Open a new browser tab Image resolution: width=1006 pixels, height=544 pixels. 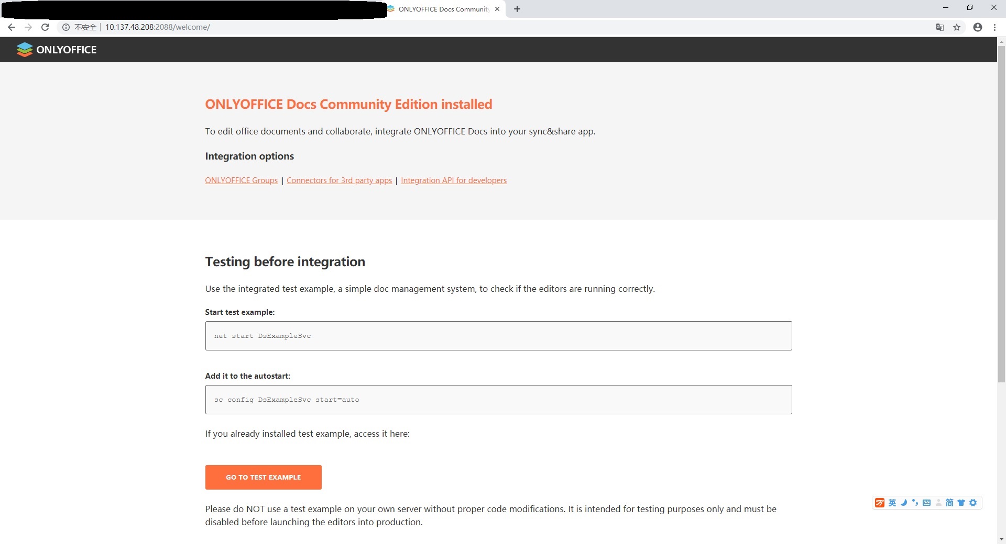point(517,9)
